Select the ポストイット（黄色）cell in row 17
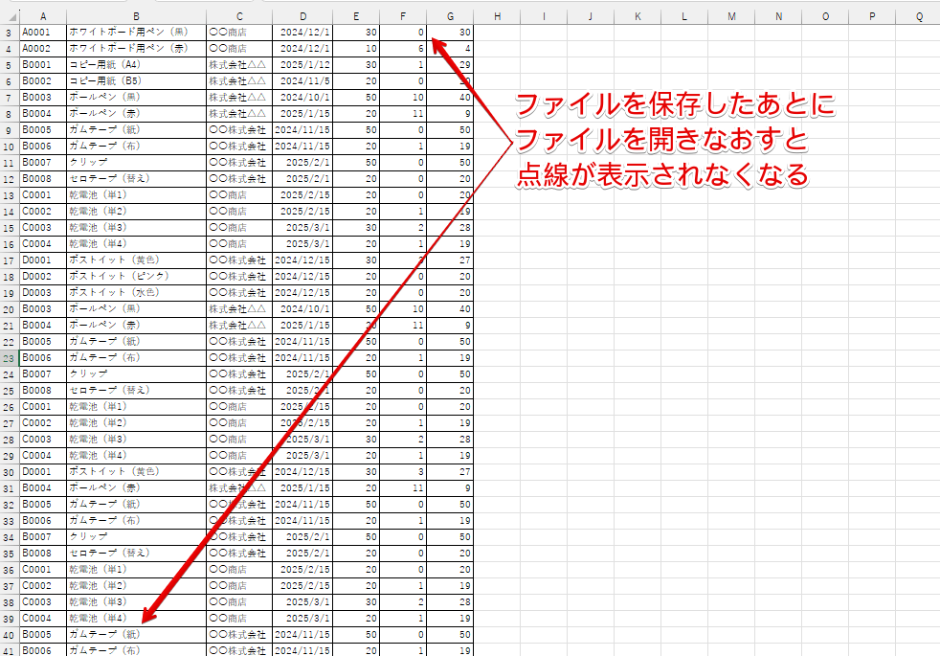The width and height of the screenshot is (940, 656). point(134,260)
